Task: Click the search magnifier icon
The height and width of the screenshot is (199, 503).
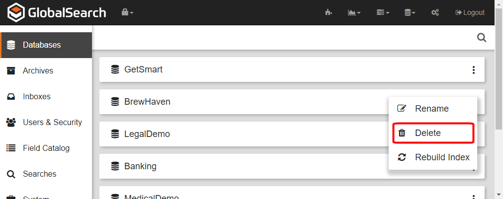Action: click(x=481, y=37)
